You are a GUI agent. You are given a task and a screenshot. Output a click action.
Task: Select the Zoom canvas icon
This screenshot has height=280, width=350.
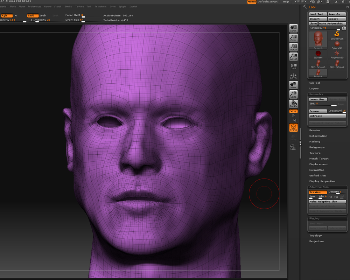tap(293, 37)
